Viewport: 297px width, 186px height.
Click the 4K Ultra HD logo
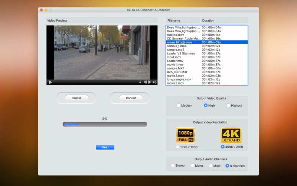tap(231, 135)
